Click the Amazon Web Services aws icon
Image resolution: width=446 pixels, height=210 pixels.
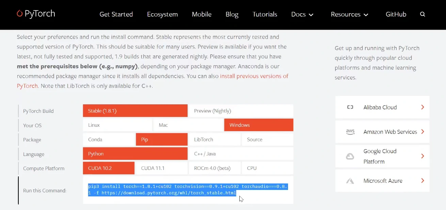pos(350,132)
